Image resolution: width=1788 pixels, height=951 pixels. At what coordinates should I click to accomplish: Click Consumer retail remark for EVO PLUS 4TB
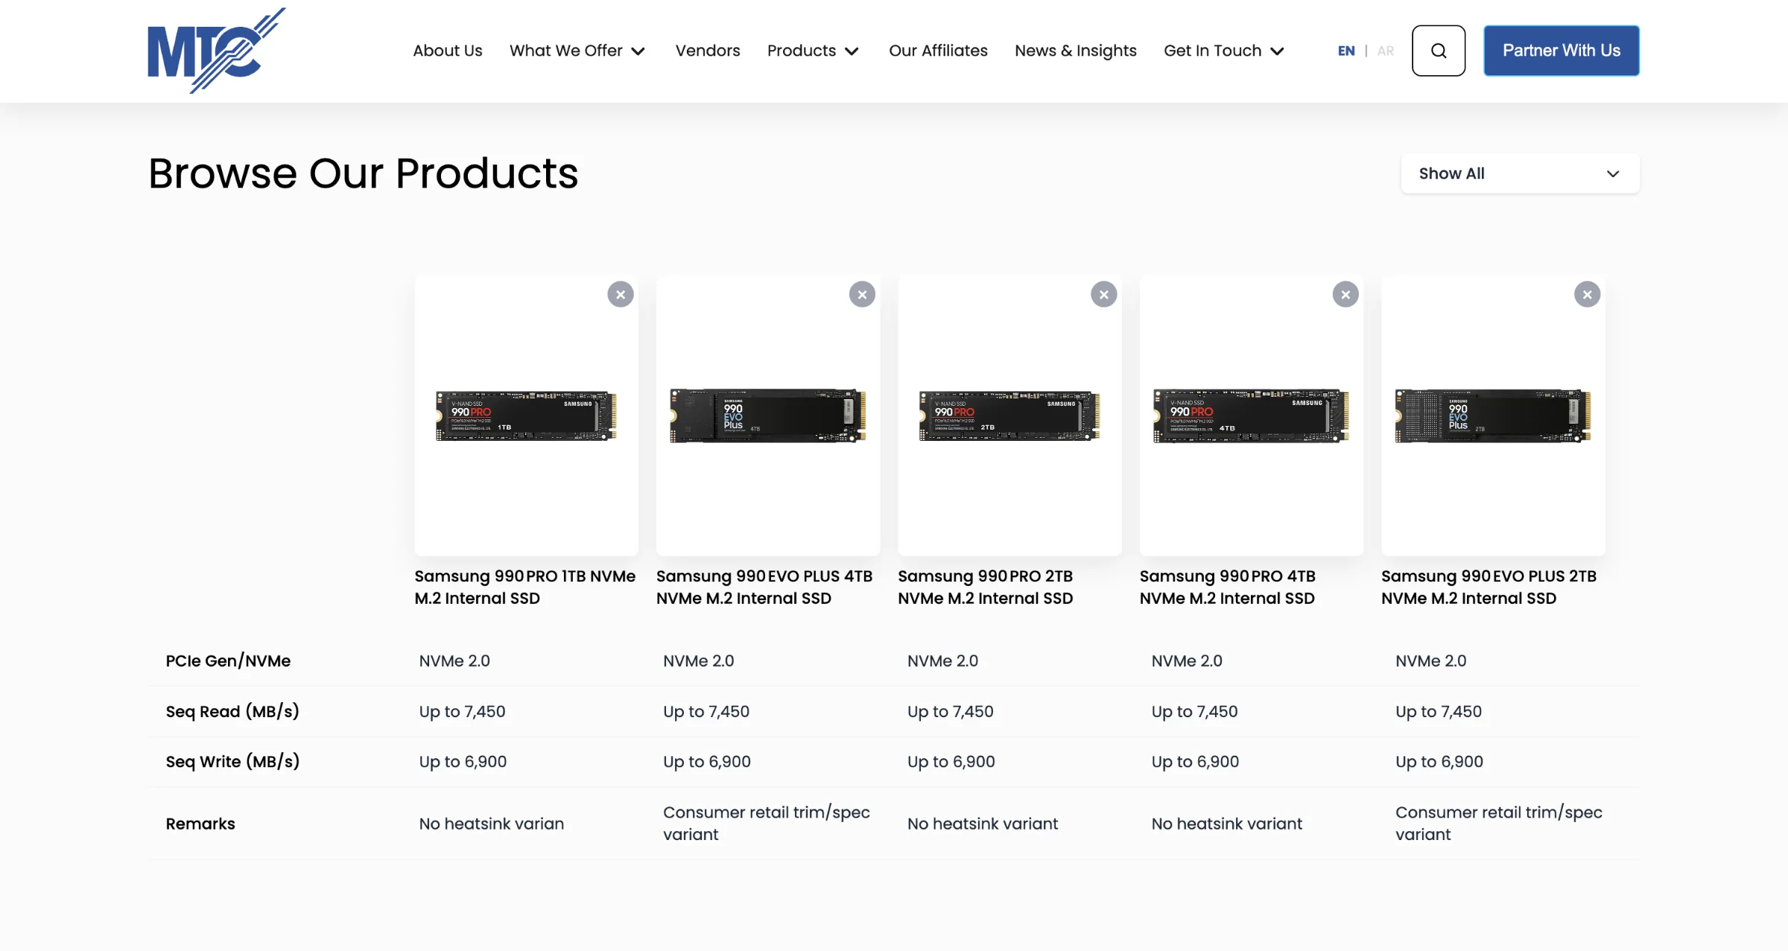pos(767,823)
